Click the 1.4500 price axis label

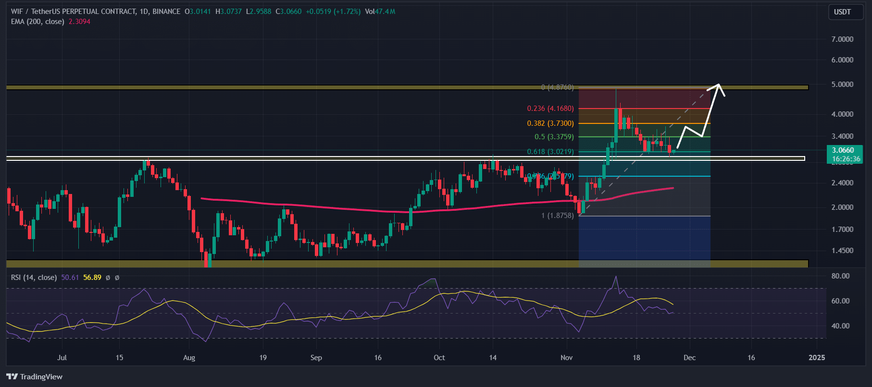tap(842, 250)
